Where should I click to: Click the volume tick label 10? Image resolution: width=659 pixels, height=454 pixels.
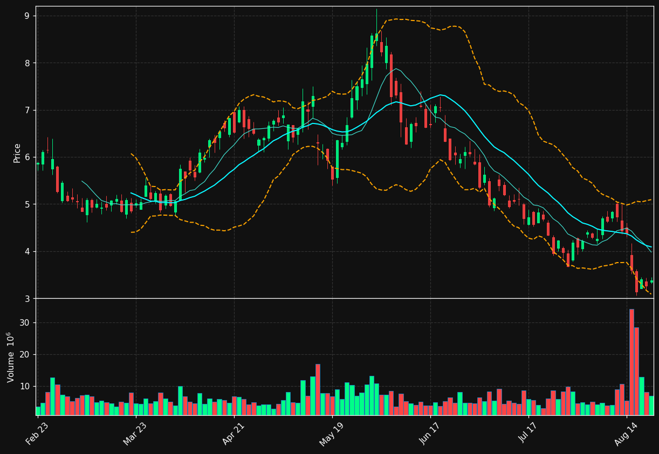click(x=25, y=387)
